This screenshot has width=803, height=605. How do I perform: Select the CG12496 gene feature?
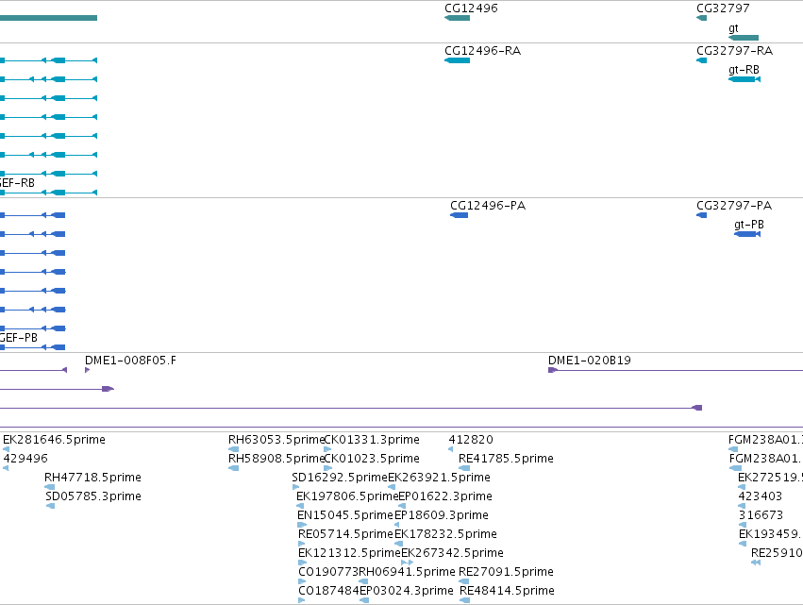tap(458, 18)
